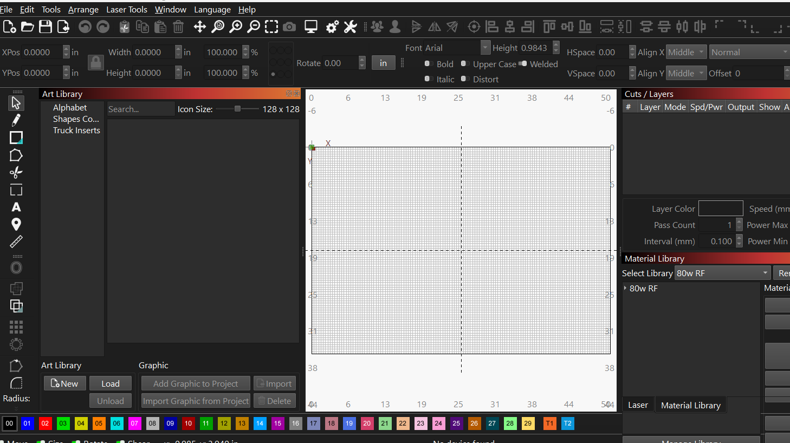Image resolution: width=790 pixels, height=443 pixels.
Task: Click the Load art library button
Action: (x=111, y=383)
